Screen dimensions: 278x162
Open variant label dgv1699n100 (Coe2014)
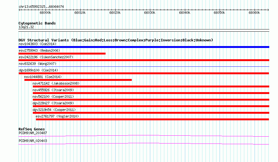click(x=38, y=70)
